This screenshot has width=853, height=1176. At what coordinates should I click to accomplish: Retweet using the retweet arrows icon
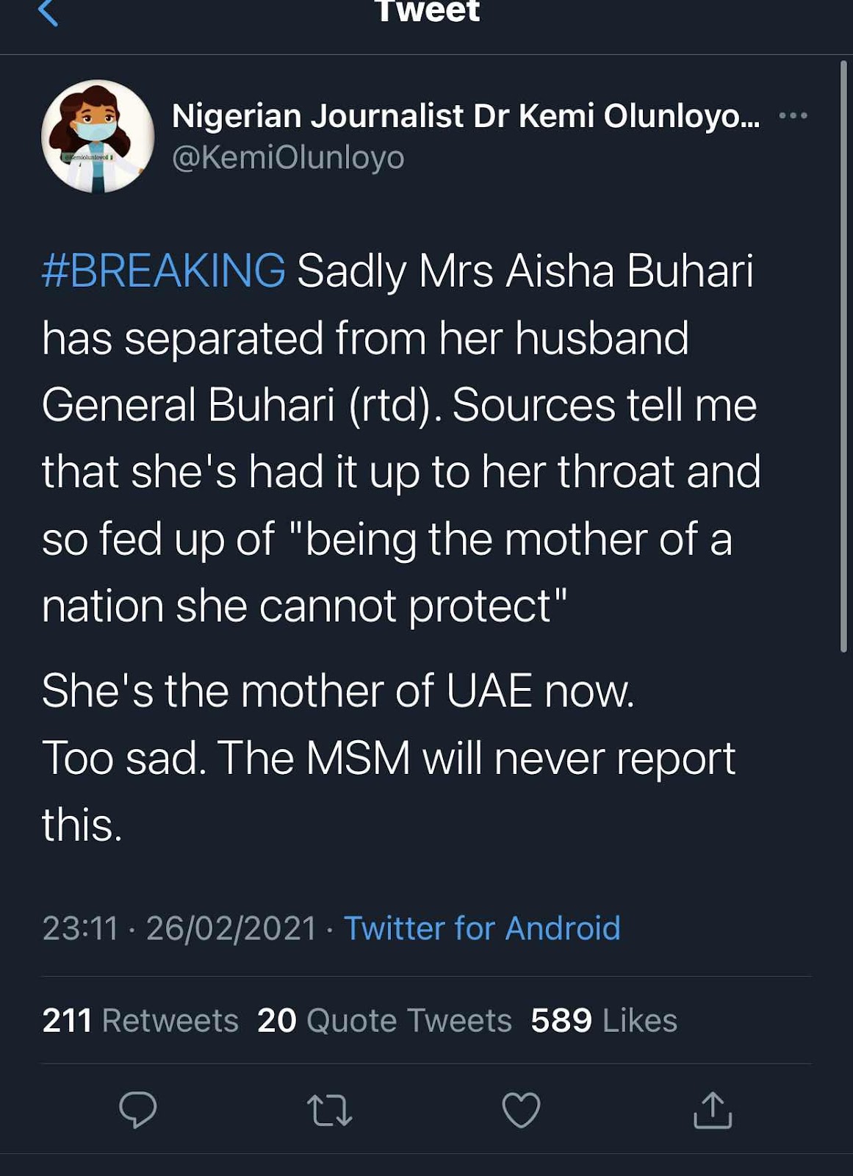coord(329,1110)
